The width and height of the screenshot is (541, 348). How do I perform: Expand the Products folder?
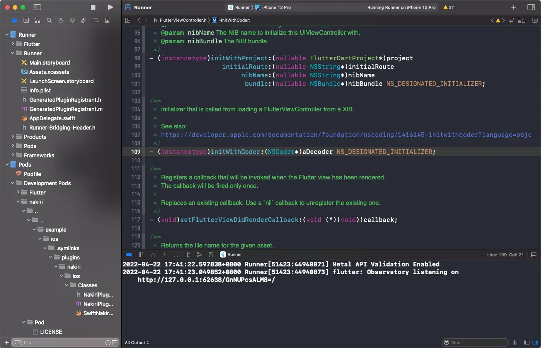[13, 137]
